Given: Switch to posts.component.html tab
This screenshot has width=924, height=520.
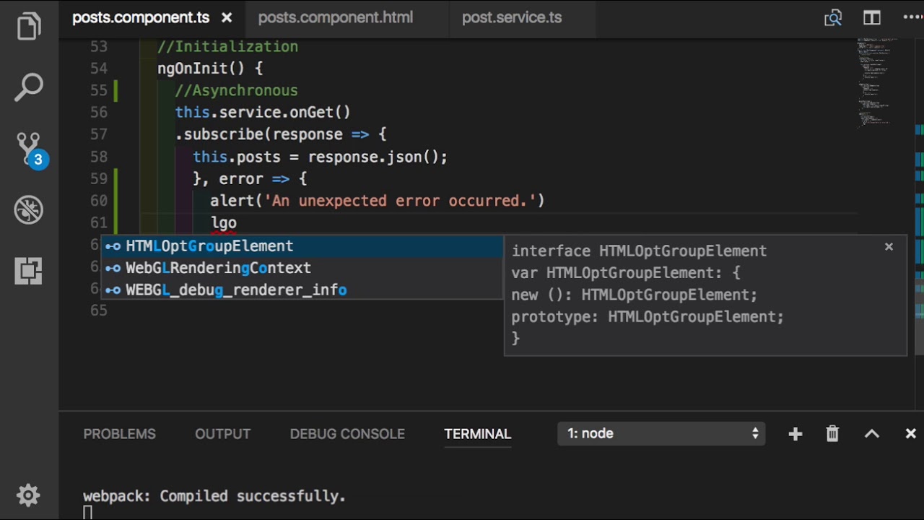Looking at the screenshot, I should [336, 18].
